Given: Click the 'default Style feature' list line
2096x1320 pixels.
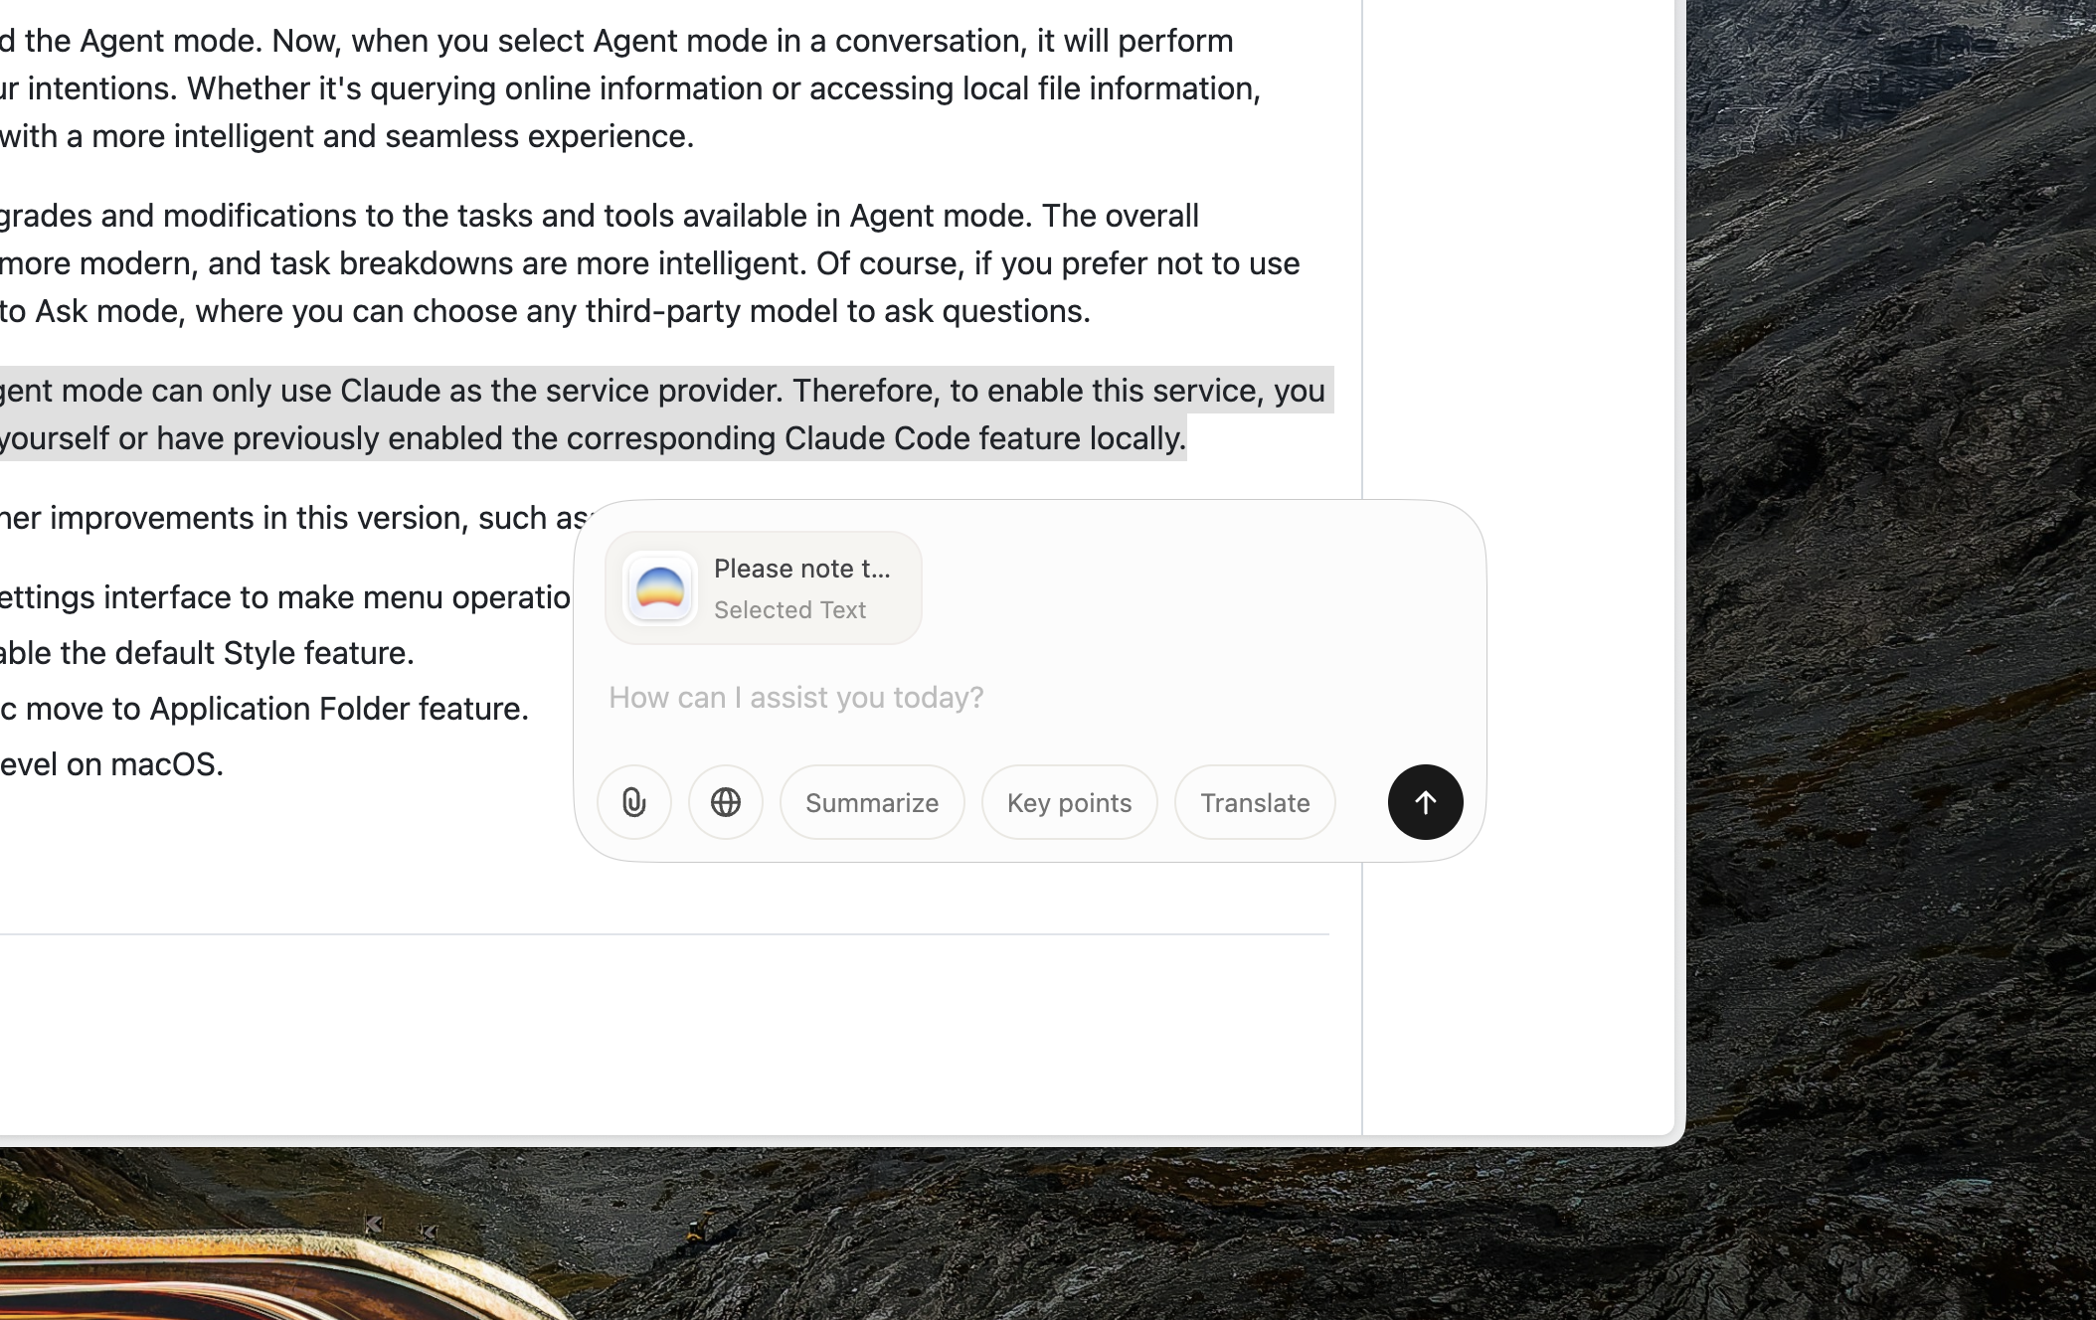Looking at the screenshot, I should (x=209, y=653).
